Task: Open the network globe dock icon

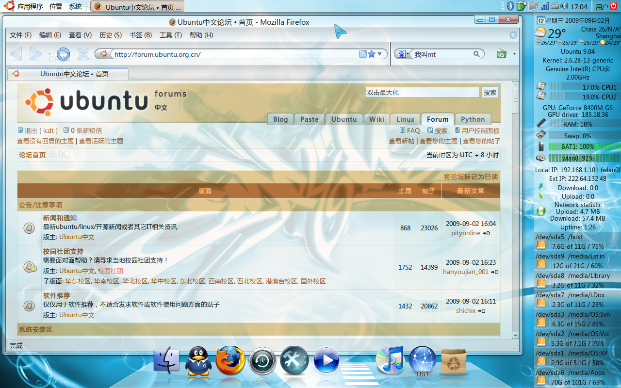Action: 423,361
